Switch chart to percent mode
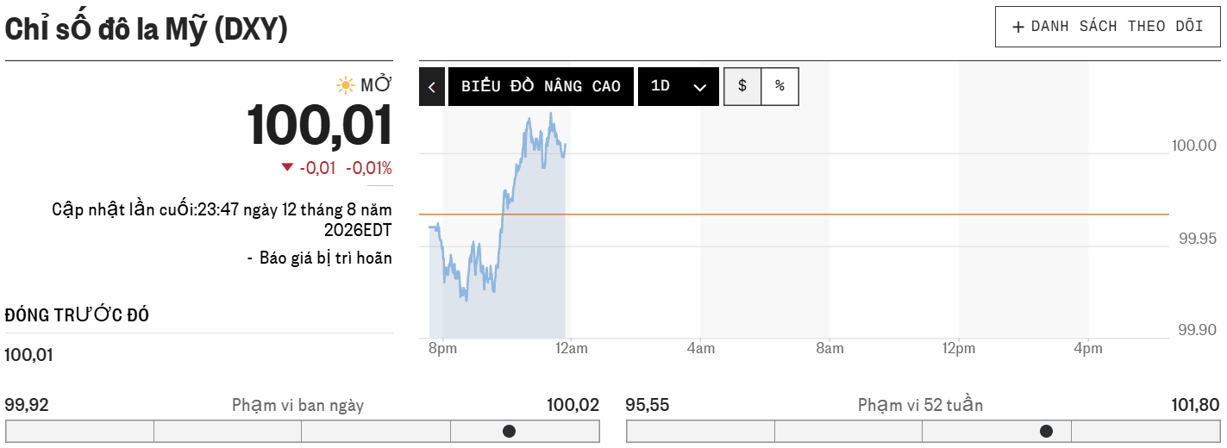1227x448 pixels. tap(780, 86)
